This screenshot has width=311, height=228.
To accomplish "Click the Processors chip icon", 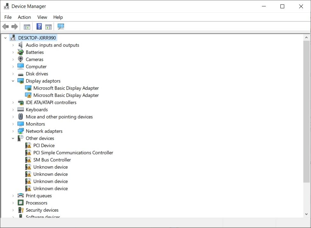I will click(x=21, y=202).
